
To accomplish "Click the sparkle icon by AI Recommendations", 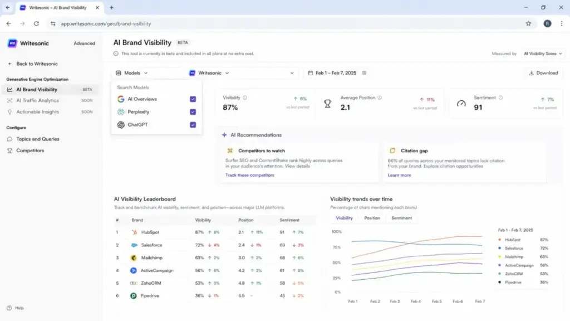I will click(224, 135).
